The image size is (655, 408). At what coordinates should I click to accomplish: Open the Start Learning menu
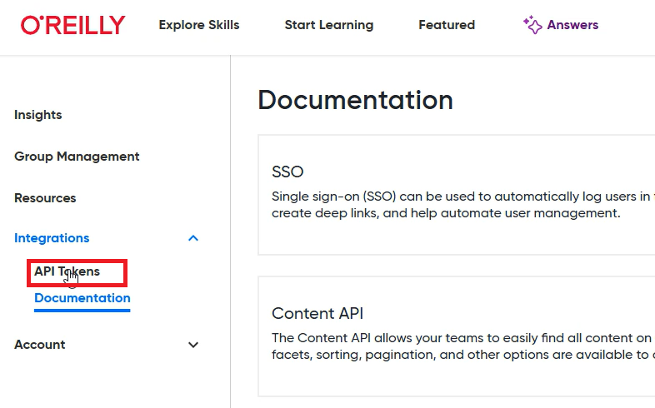[x=329, y=25]
